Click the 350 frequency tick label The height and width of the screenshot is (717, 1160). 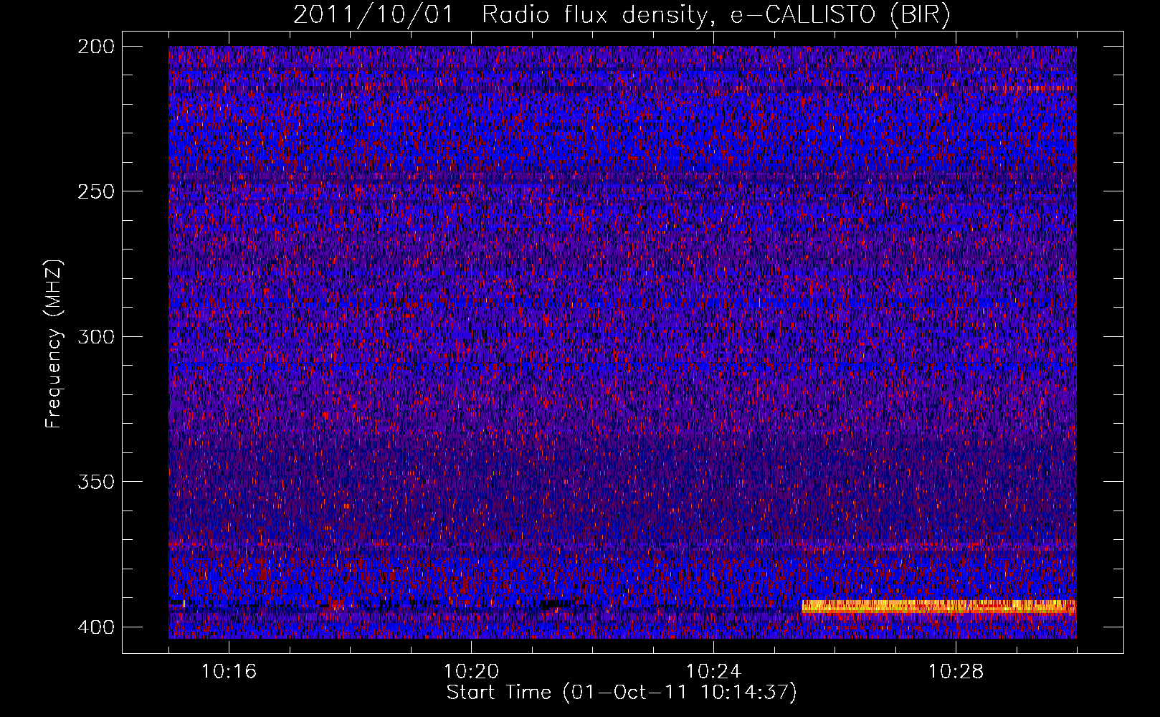[x=95, y=482]
